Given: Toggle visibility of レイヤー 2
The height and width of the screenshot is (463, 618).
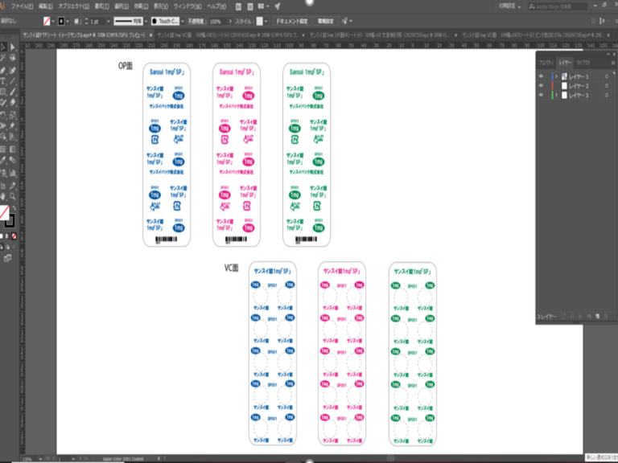Looking at the screenshot, I should click(541, 86).
